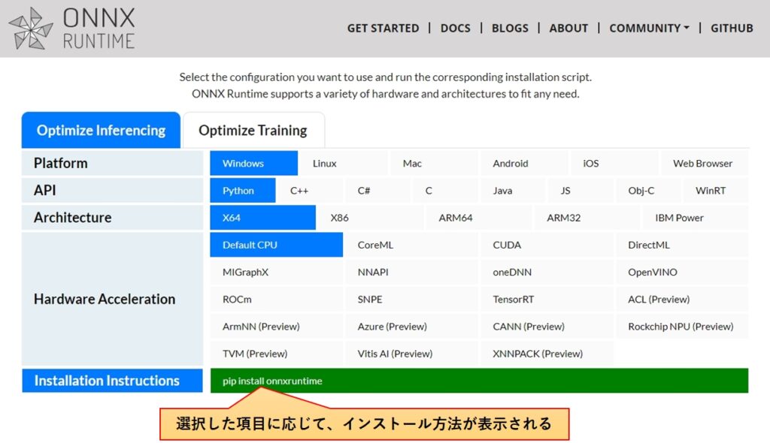Select DirectML hardware acceleration
Screen dimensions: 770x443
648,245
